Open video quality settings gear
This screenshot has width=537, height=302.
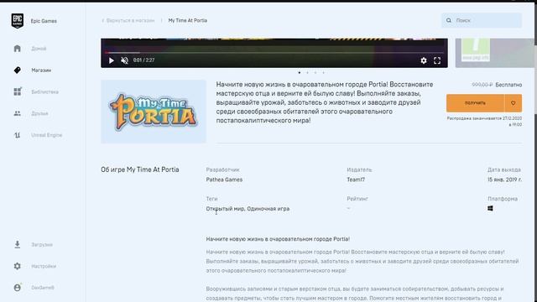pyautogui.click(x=424, y=60)
